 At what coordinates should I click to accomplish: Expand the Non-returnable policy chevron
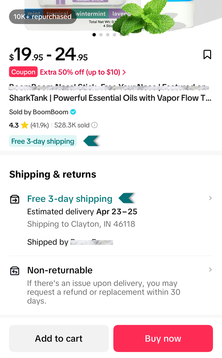[210, 270]
